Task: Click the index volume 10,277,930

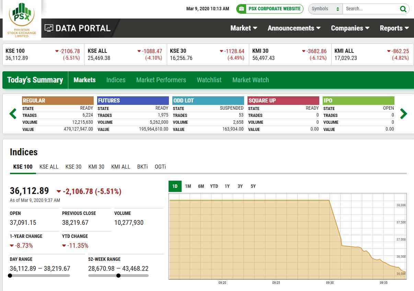Action: pyautogui.click(x=129, y=222)
